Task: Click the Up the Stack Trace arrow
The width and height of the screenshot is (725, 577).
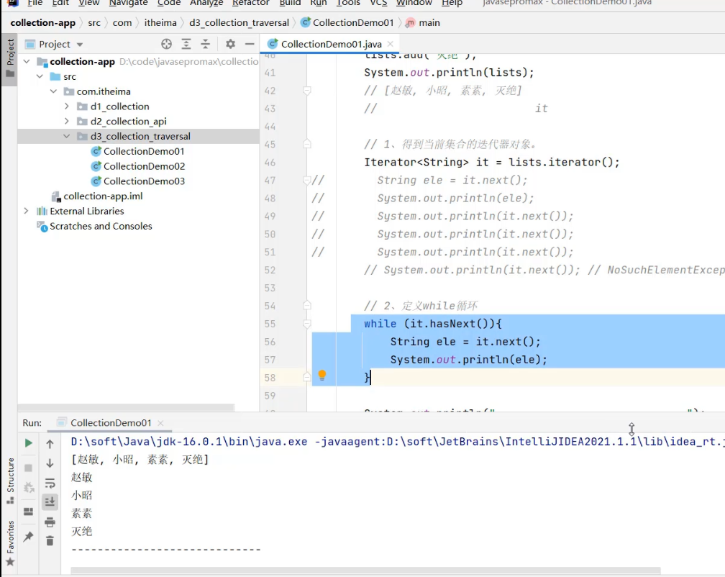Action: (50, 444)
